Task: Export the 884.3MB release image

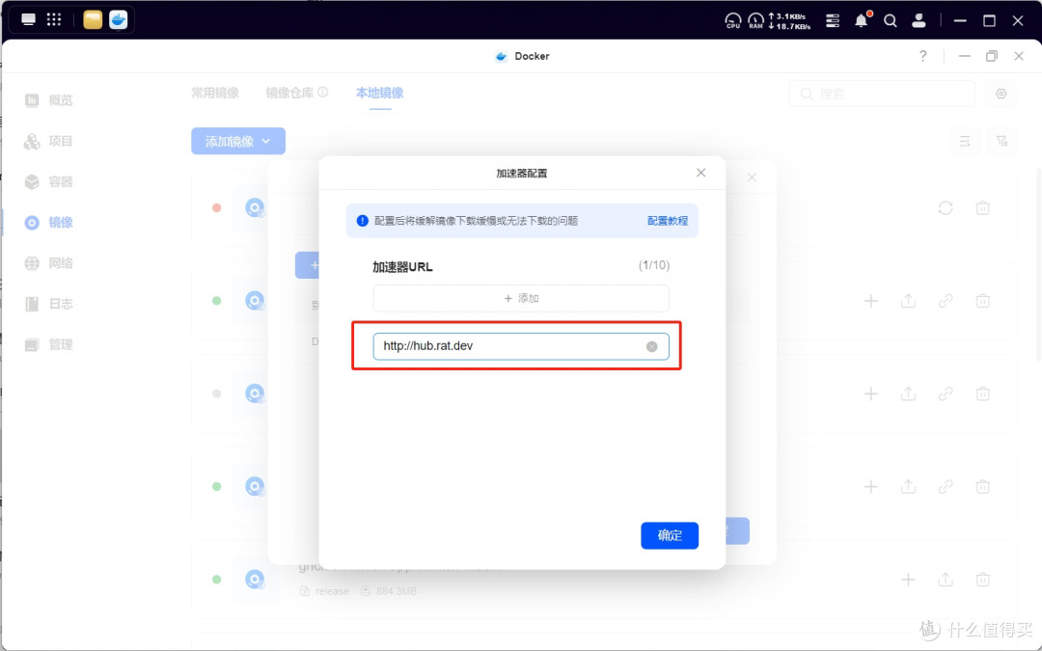Action: tap(945, 580)
